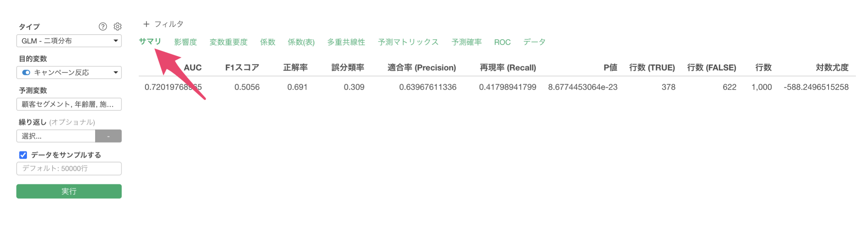Screen dimensions: 863x250
Task: Expand the キャンペーン反応 target variable dropdown
Action: click(x=69, y=73)
